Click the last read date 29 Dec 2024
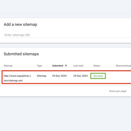 coord(80,76)
